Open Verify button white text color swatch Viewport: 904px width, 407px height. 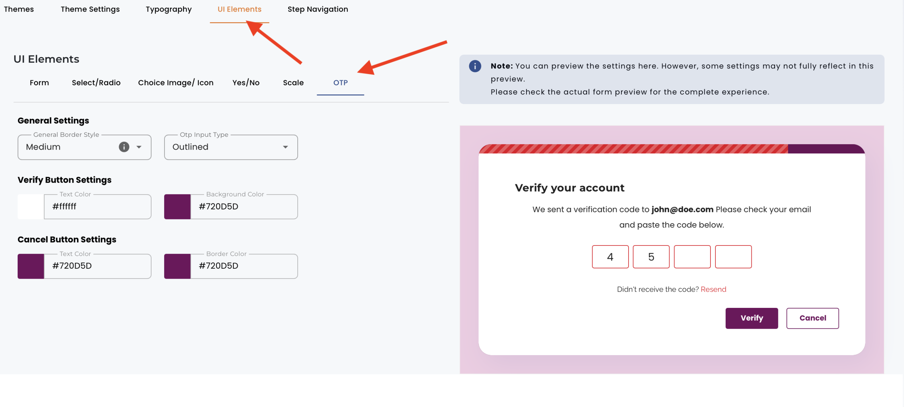coord(31,207)
